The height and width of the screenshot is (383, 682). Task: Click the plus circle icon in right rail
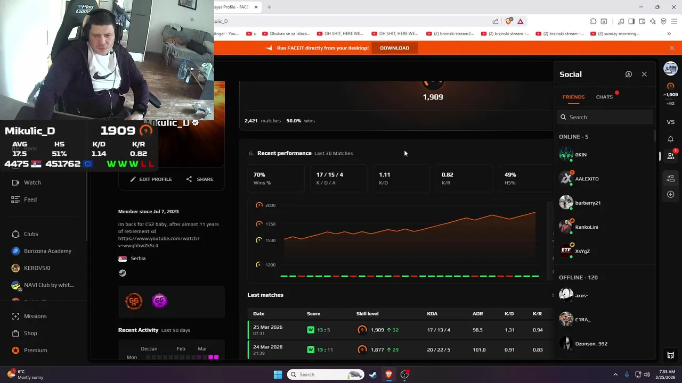pos(671,194)
